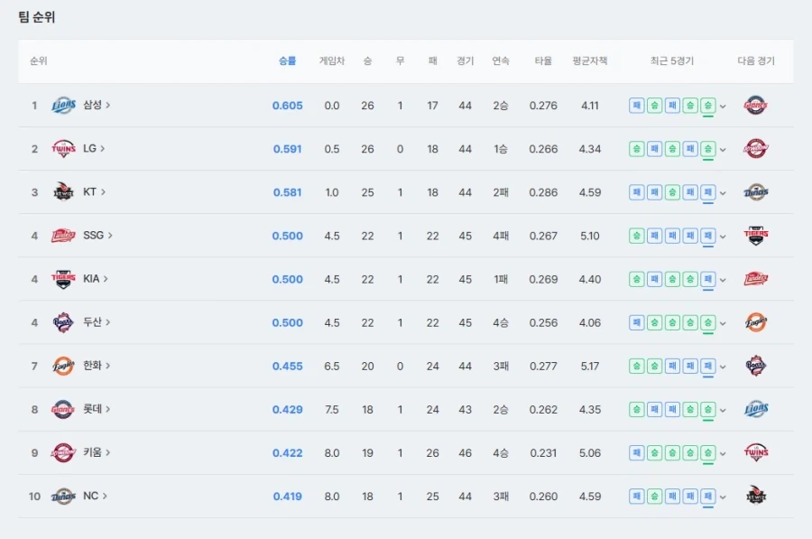Open the 한화 team page link

pyautogui.click(x=97, y=366)
